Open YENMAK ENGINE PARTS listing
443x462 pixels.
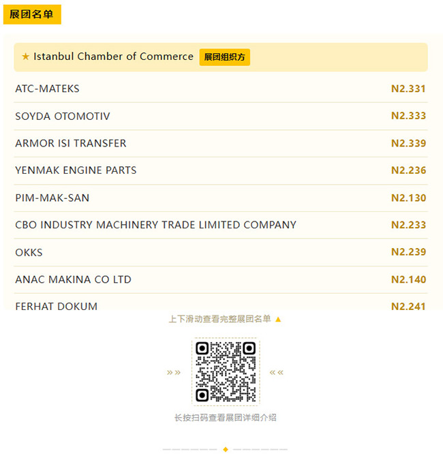click(x=221, y=170)
